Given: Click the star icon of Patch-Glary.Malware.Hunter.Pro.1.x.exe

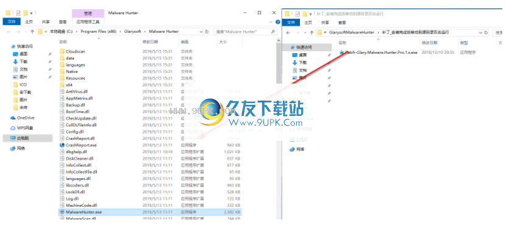Looking at the screenshot, I should point(341,52).
